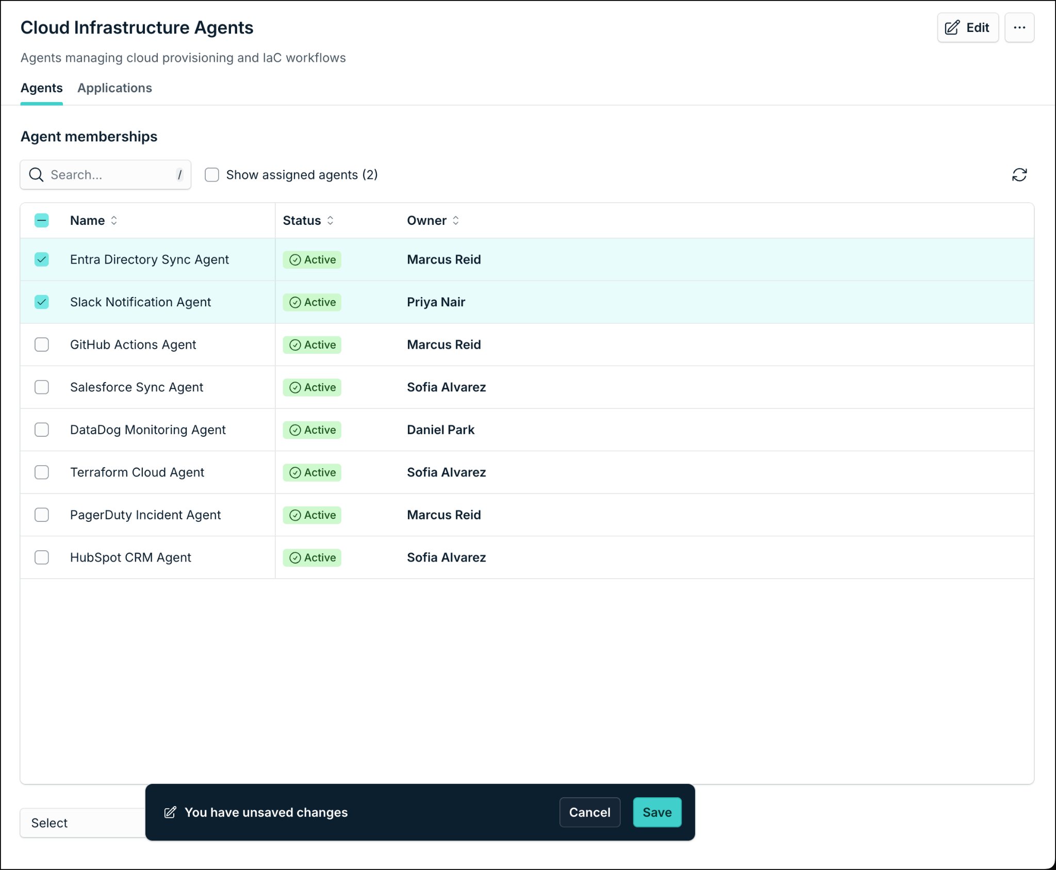Check the DataDog Monitoring Agent checkbox

click(x=42, y=430)
